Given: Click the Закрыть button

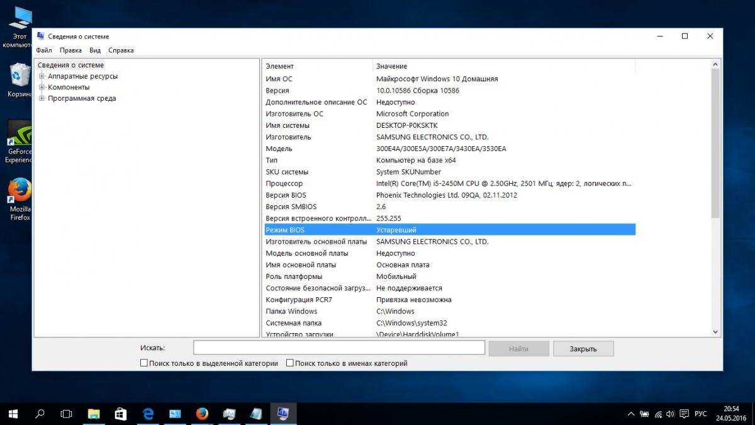Looking at the screenshot, I should tap(583, 348).
